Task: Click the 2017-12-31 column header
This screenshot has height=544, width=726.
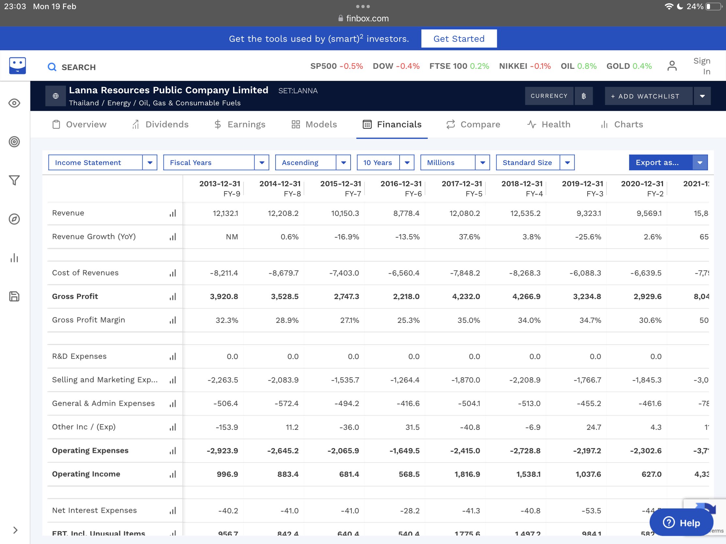Action: (x=462, y=188)
